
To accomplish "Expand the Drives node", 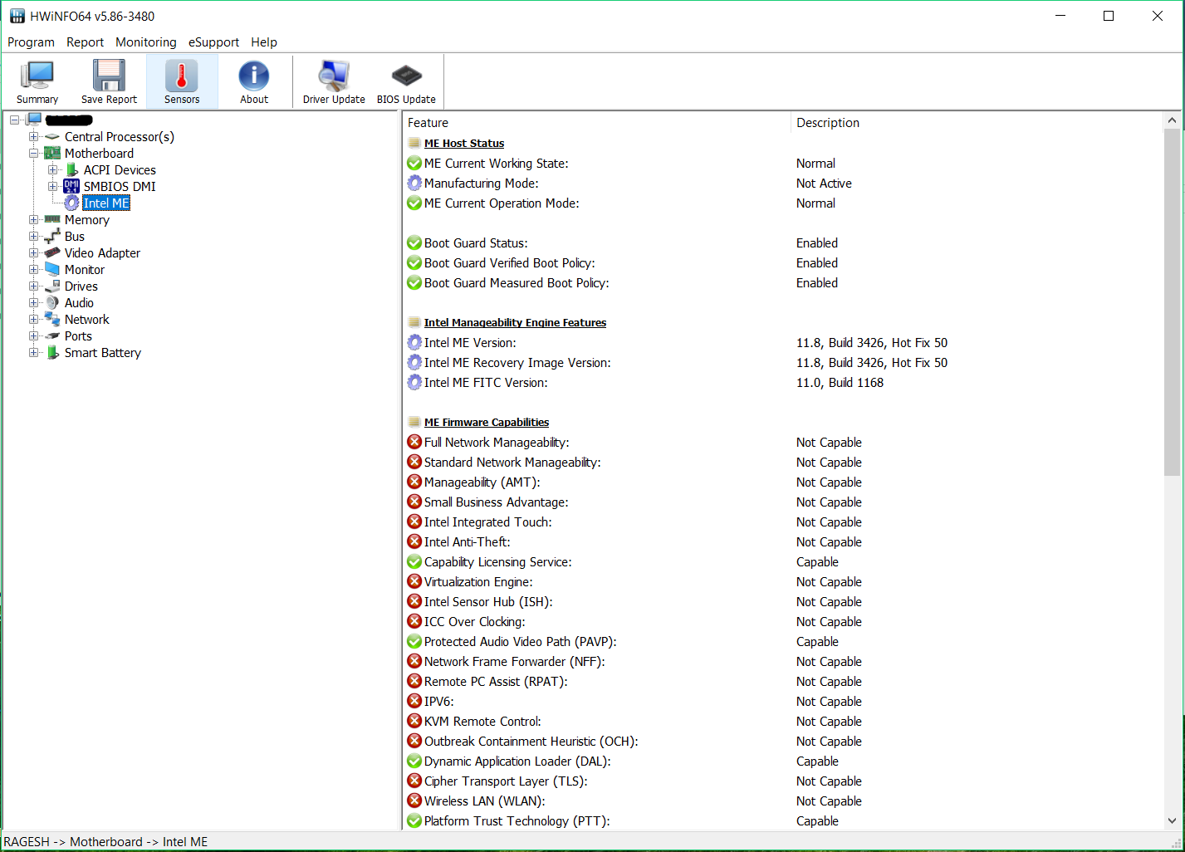I will (x=34, y=286).
